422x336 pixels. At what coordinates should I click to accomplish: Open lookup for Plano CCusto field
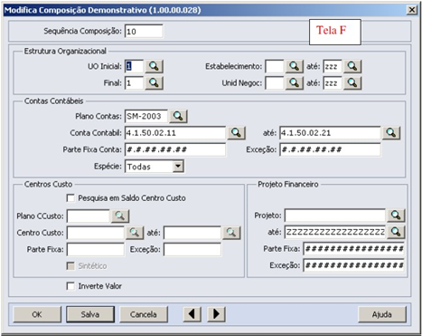(x=120, y=216)
